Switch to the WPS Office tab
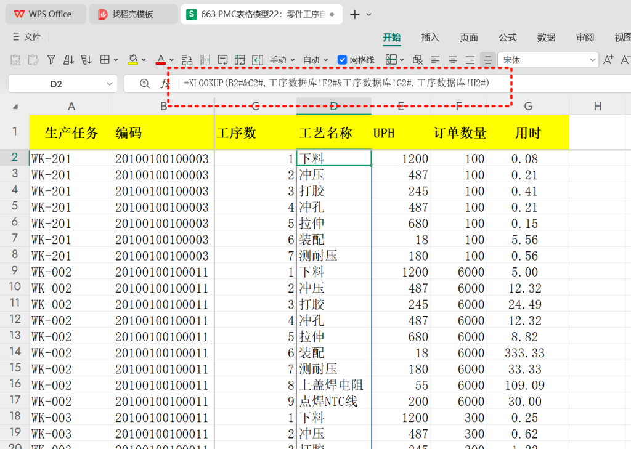631x449 pixels. pos(46,14)
